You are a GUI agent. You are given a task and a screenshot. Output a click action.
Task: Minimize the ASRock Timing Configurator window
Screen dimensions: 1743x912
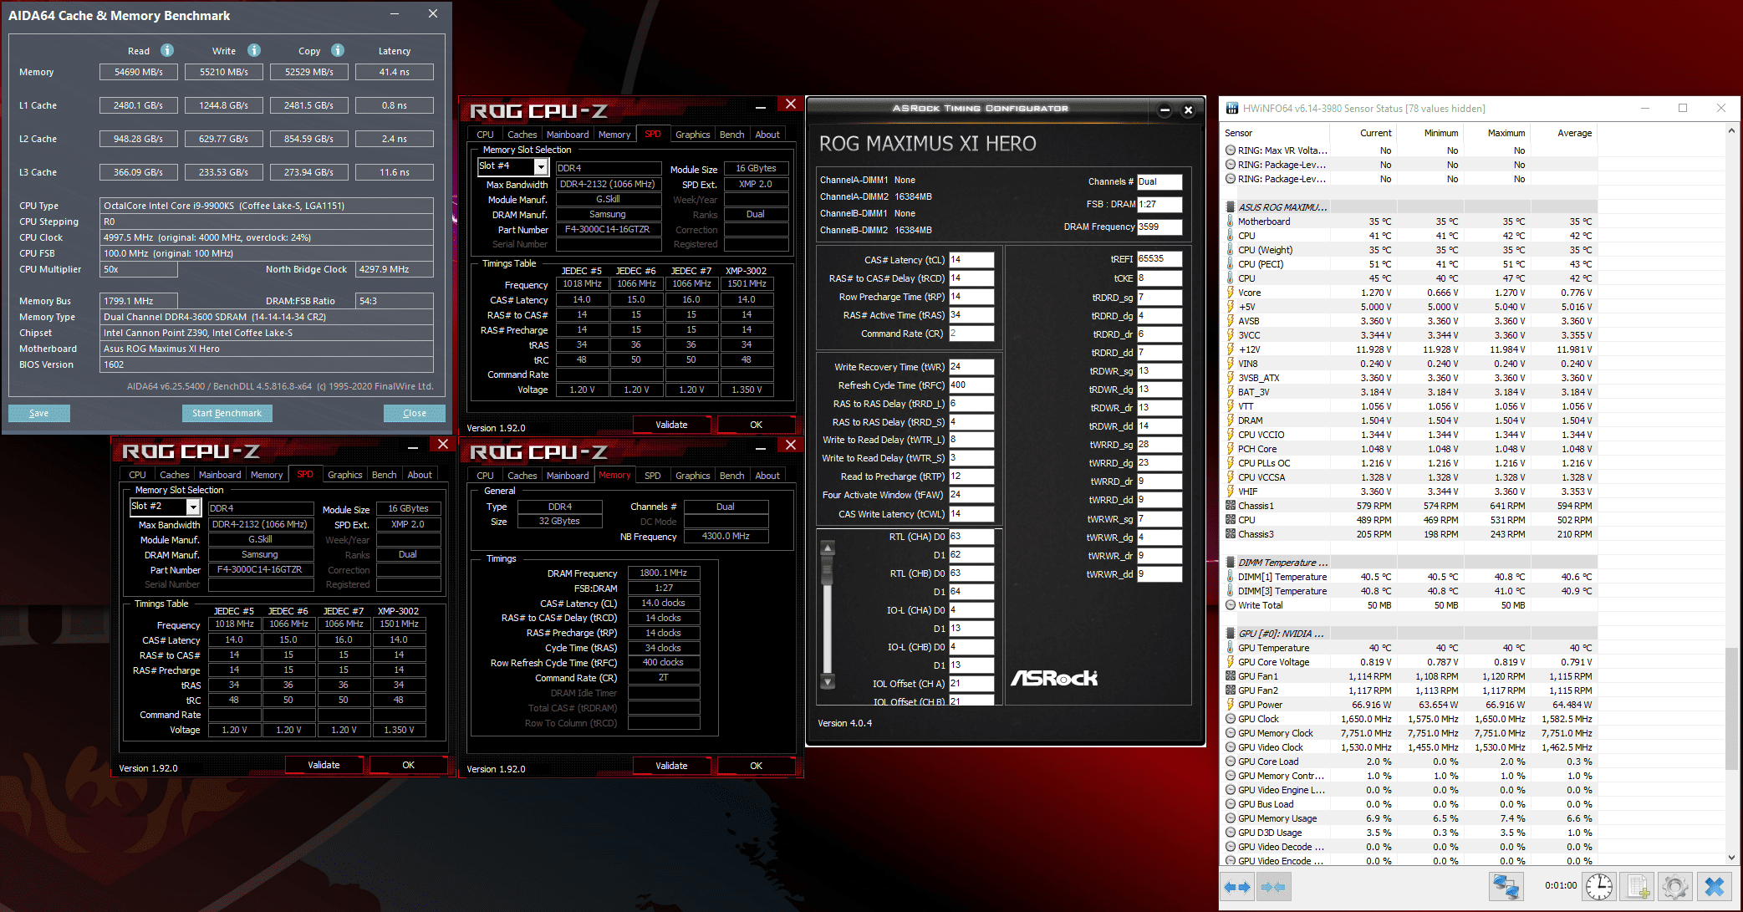point(1165,110)
